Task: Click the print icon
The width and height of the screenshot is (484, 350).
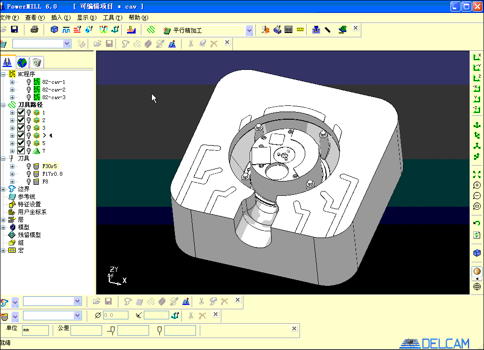Action: click(x=34, y=30)
